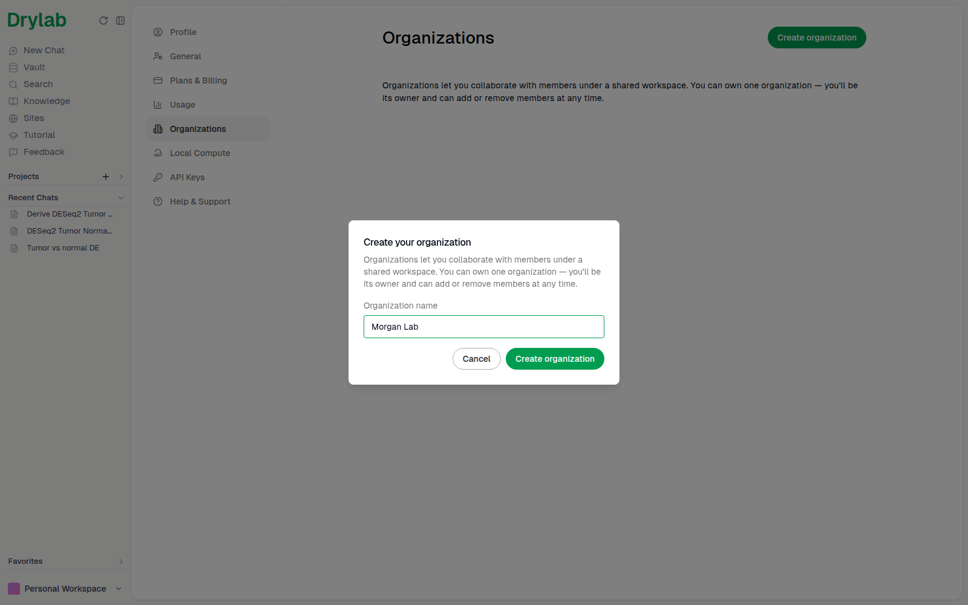Click Cancel in the create organization dialog
Image resolution: width=968 pixels, height=605 pixels.
(477, 359)
